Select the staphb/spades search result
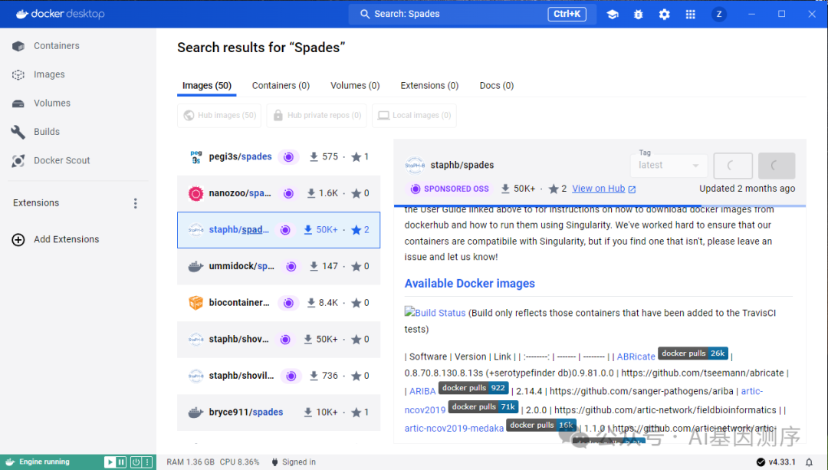The height and width of the screenshot is (470, 828). [x=278, y=229]
